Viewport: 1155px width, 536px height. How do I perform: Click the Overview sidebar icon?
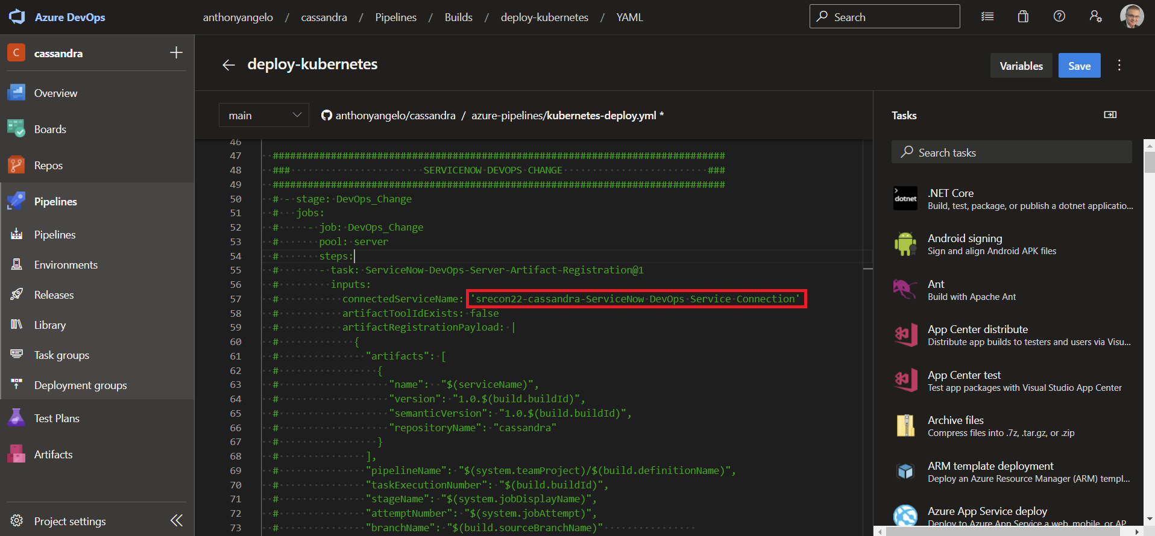coord(16,93)
